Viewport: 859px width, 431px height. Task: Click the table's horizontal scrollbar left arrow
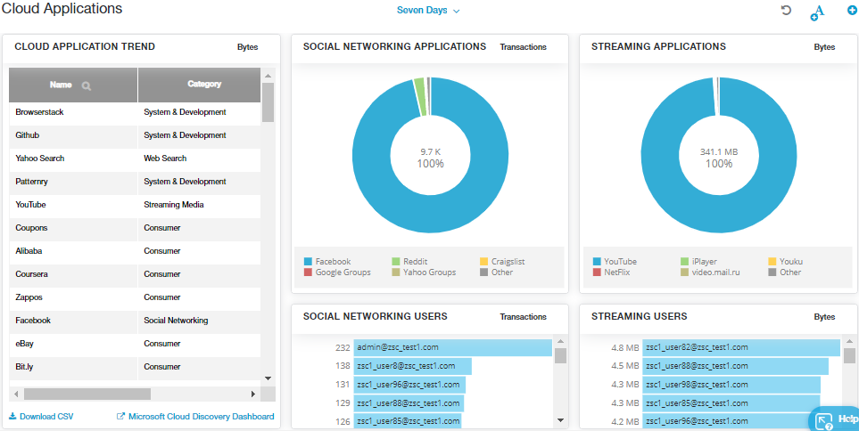[x=15, y=394]
